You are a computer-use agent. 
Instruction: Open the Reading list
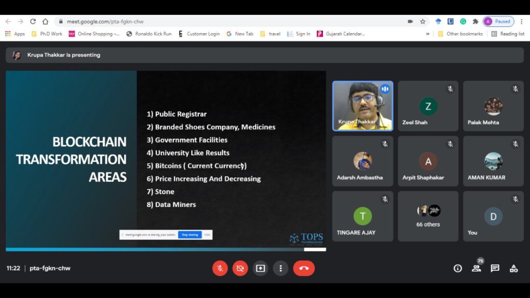click(x=507, y=34)
